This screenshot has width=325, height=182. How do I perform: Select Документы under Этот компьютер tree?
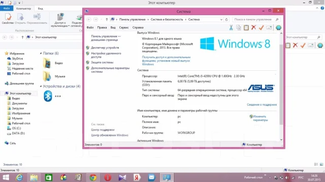(x=19, y=103)
